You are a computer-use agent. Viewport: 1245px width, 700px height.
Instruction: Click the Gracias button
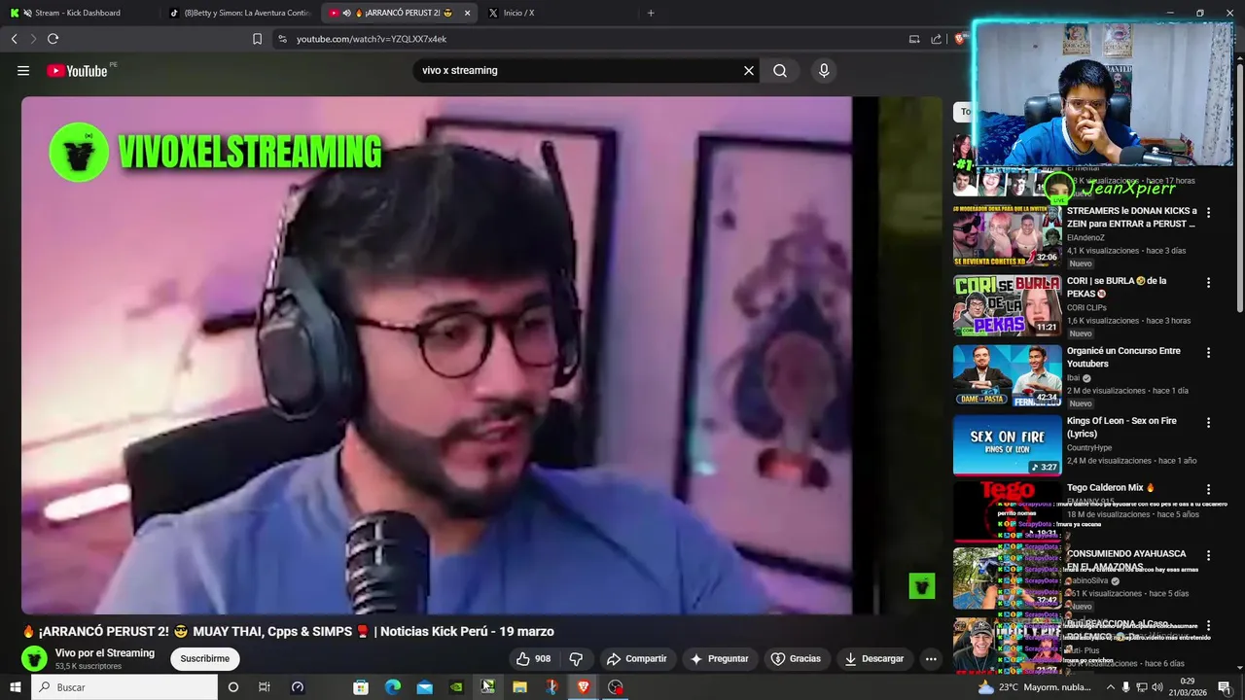point(797,658)
